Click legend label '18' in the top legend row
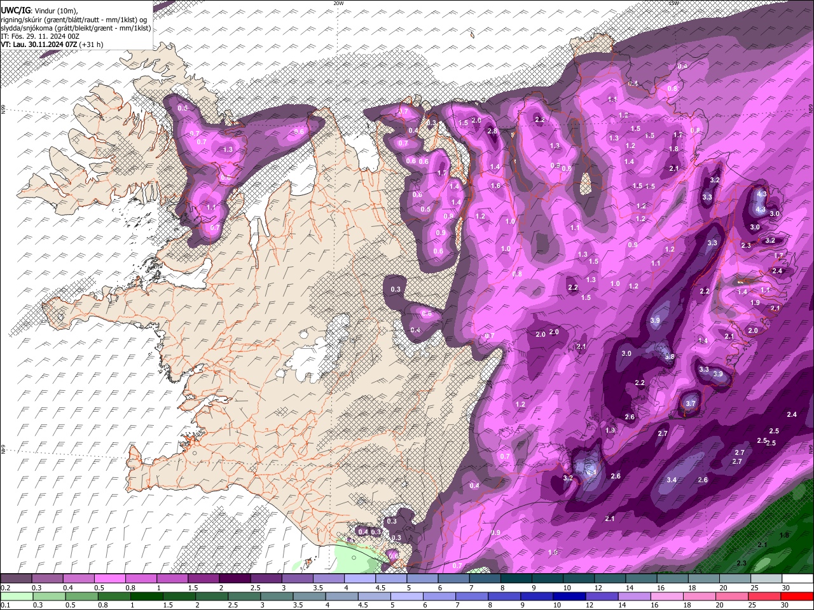The width and height of the screenshot is (814, 610). pos(691,588)
